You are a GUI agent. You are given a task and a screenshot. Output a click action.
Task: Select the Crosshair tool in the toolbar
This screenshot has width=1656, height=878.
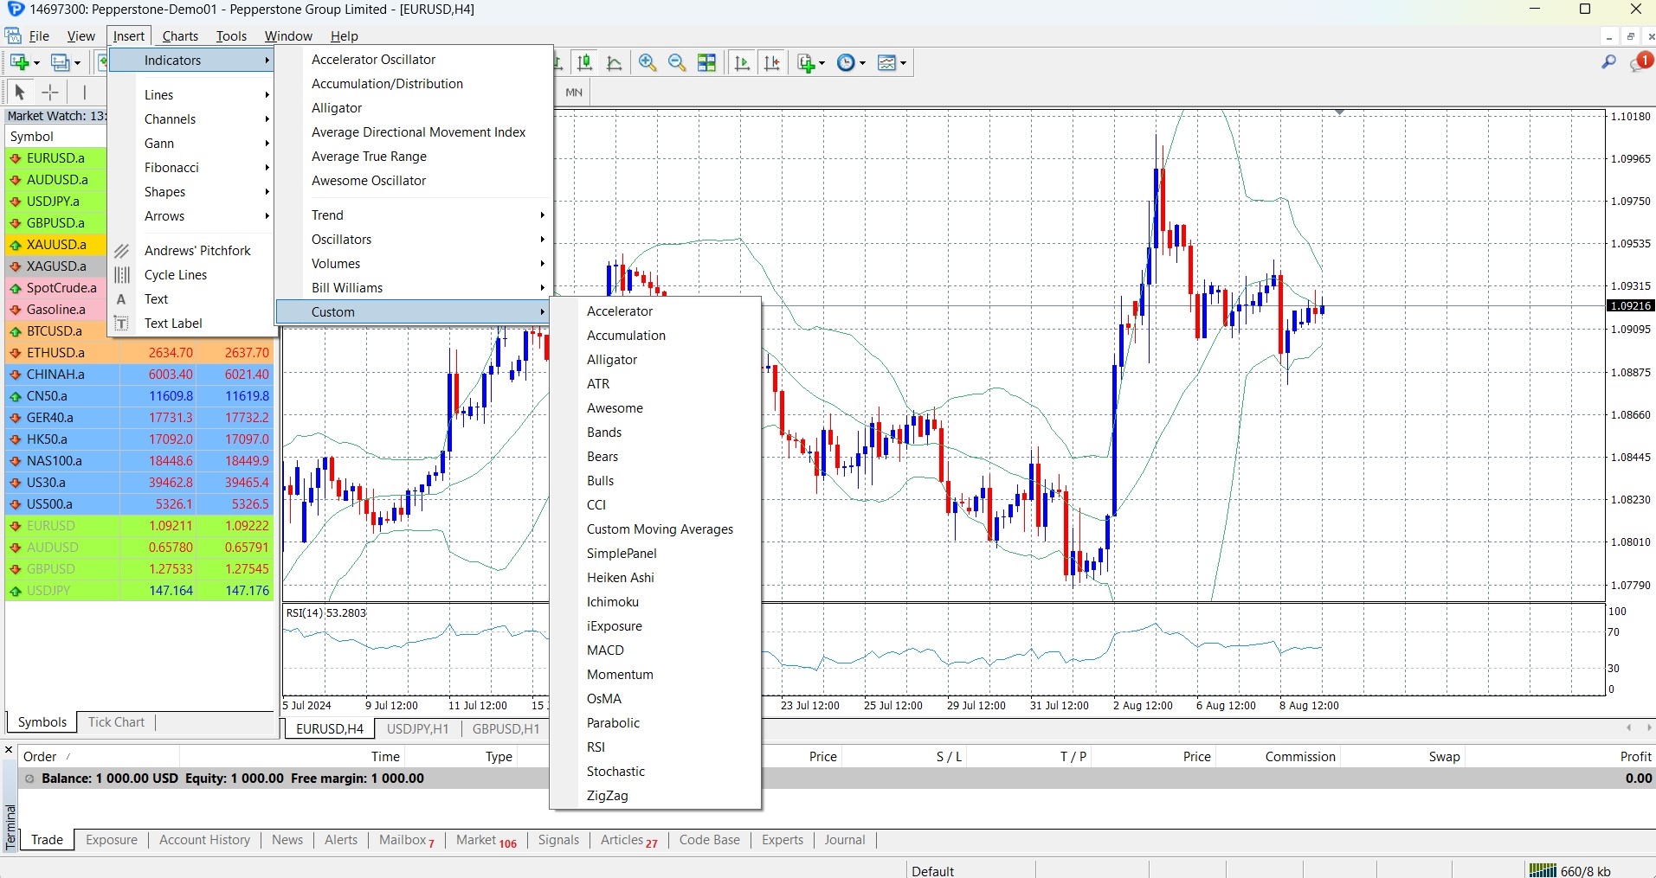49,92
